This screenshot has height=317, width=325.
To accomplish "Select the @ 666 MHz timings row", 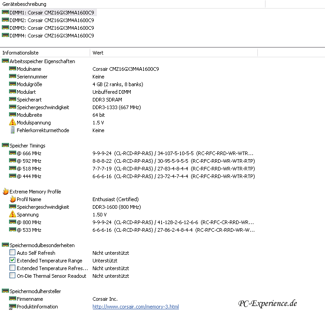I will point(29,153).
